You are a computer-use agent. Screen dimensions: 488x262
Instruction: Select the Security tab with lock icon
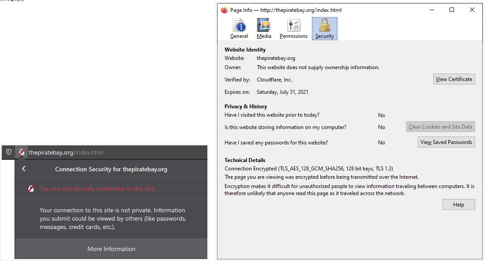pyautogui.click(x=325, y=29)
